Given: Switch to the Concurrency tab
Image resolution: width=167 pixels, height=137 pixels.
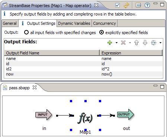Looking at the screenshot, I should [105, 23].
